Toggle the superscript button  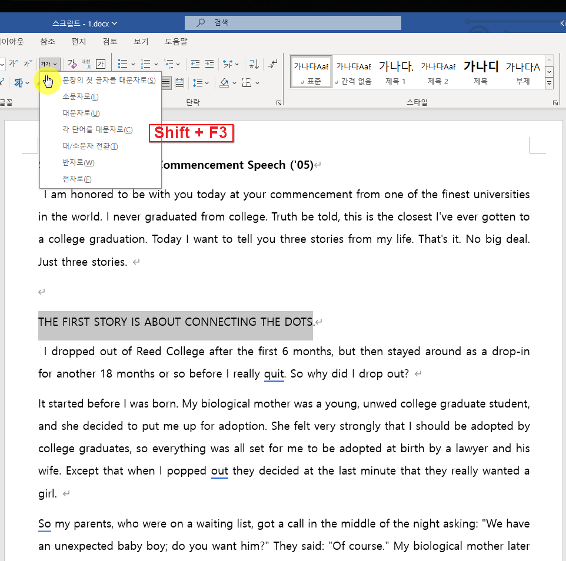click(x=2, y=82)
